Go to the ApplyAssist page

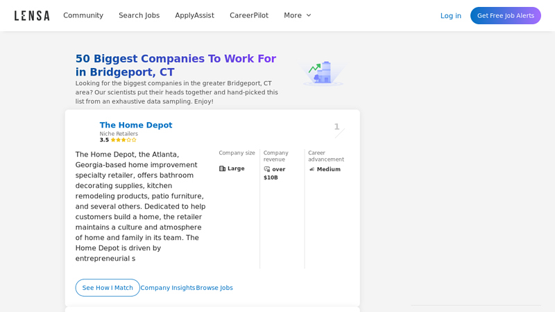[x=194, y=15]
